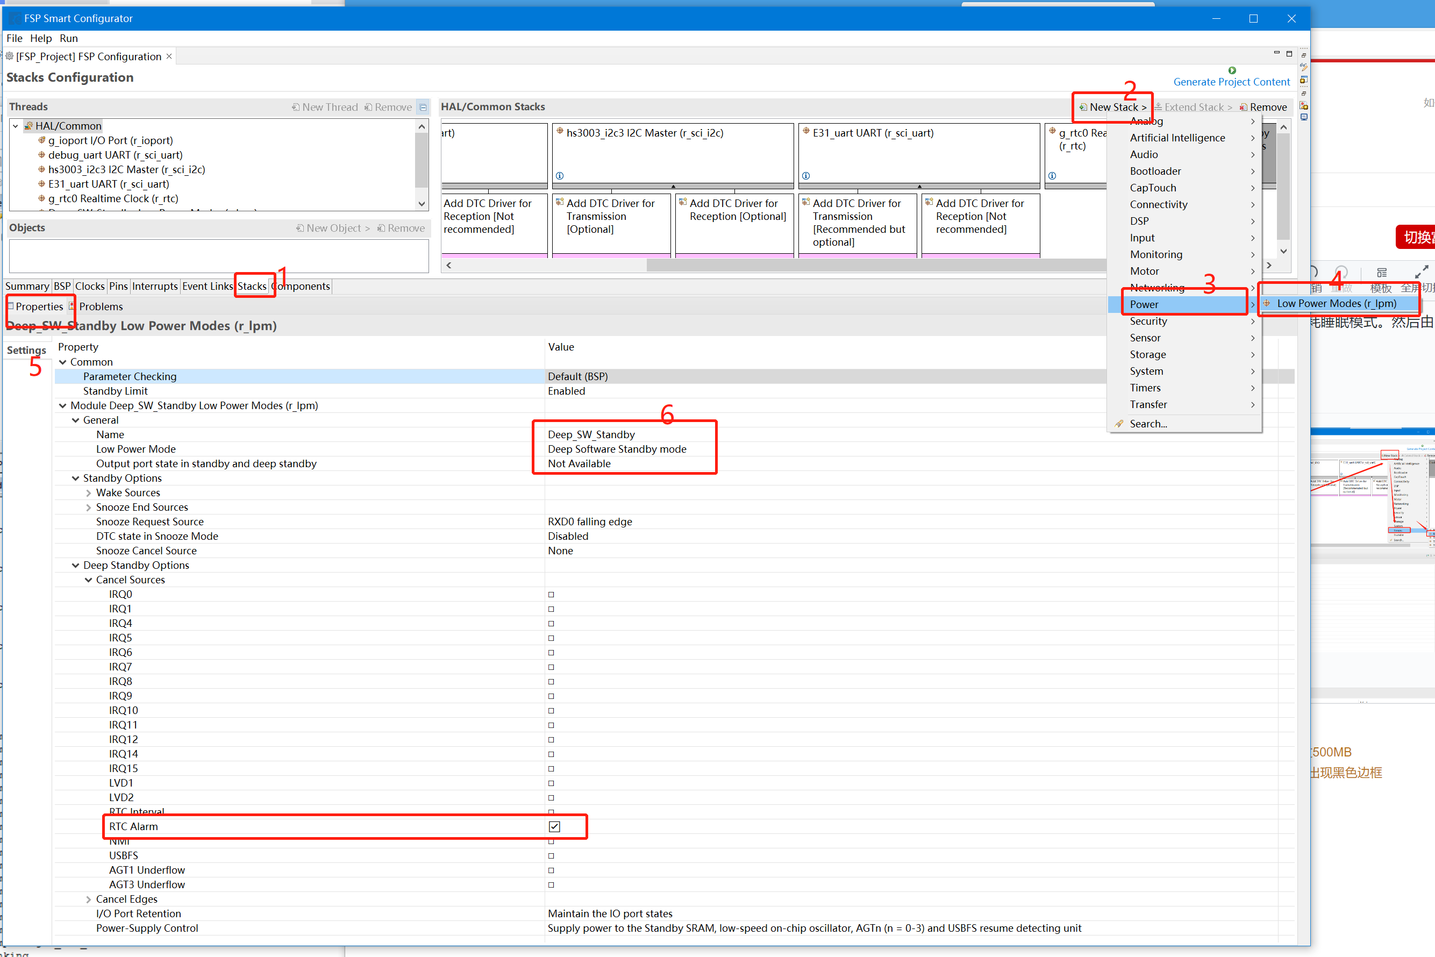The height and width of the screenshot is (957, 1435).
Task: Click the hs3003_i2c3 stack block icon
Action: [x=560, y=131]
